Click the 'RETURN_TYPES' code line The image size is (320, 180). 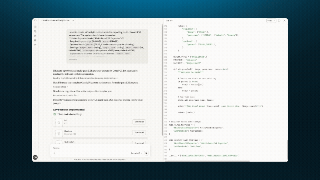click(190, 57)
